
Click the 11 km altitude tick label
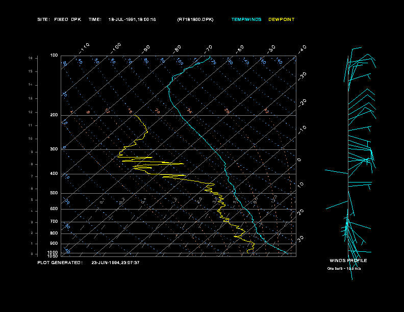click(31, 125)
